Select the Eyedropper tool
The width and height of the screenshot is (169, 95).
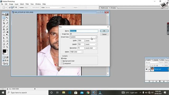tap(7, 44)
